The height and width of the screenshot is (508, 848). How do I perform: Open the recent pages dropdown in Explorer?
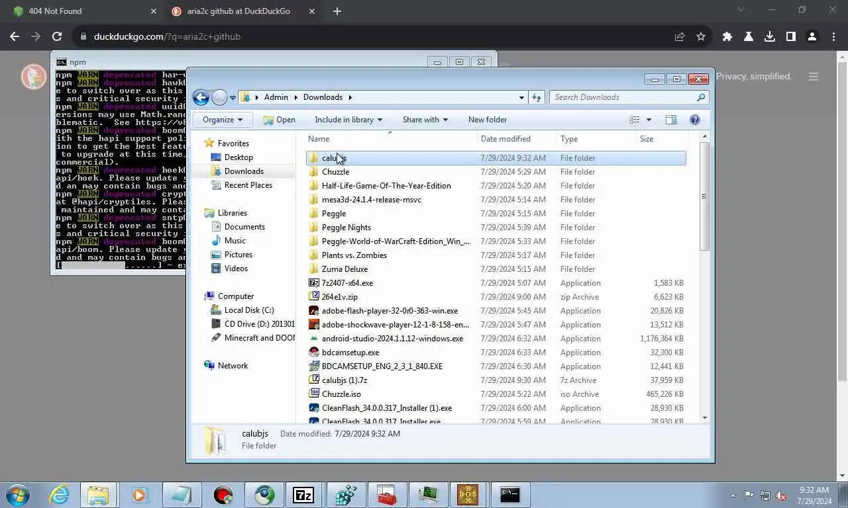233,97
